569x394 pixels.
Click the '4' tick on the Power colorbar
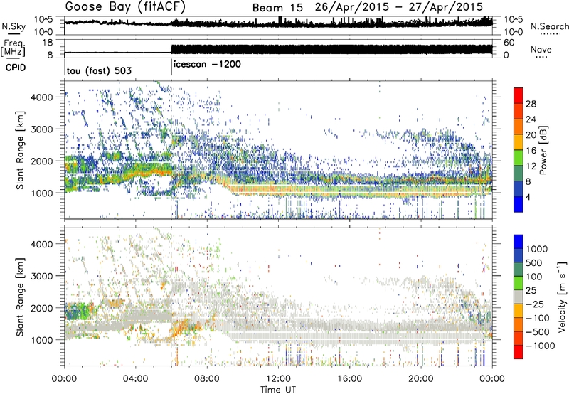[528, 197]
